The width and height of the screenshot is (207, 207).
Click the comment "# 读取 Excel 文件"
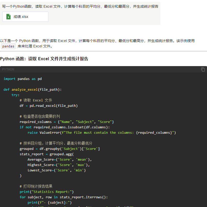coord(36,100)
